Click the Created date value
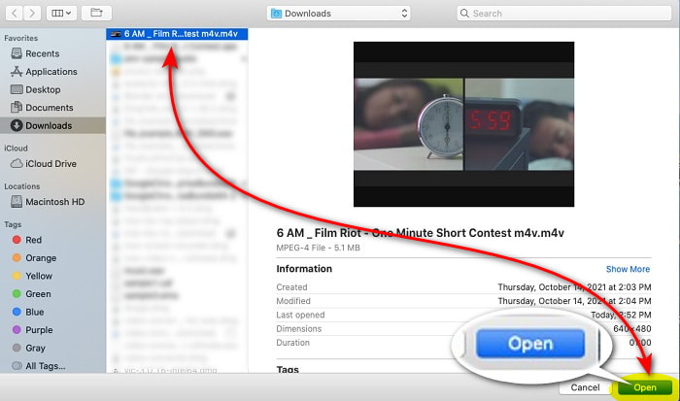Image resolution: width=680 pixels, height=401 pixels. coord(574,287)
